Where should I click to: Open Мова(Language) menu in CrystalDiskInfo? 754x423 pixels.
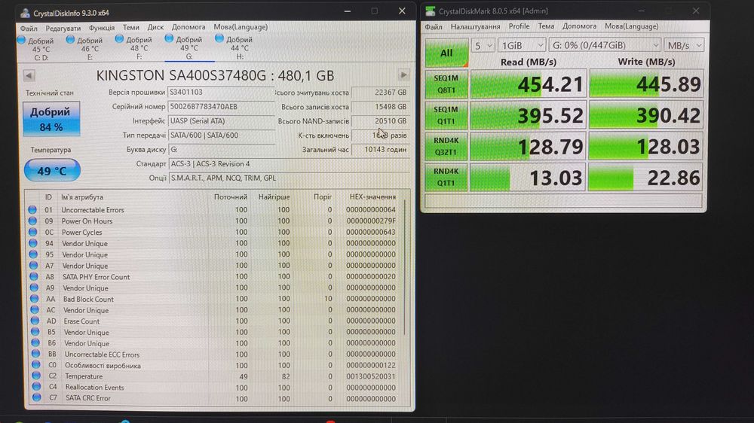pyautogui.click(x=241, y=27)
